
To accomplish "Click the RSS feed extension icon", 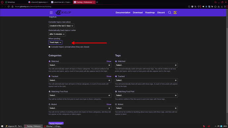I will [212, 7].
